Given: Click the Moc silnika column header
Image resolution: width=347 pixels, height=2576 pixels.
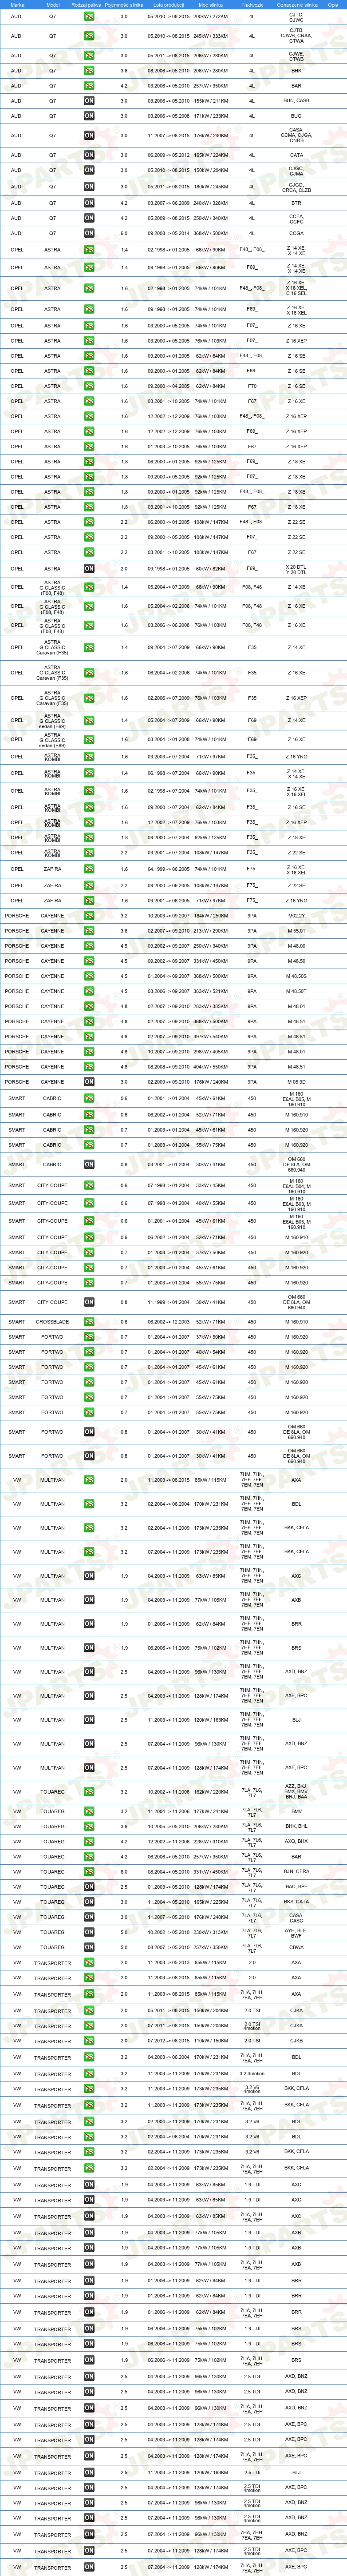Looking at the screenshot, I should click(x=210, y=4).
